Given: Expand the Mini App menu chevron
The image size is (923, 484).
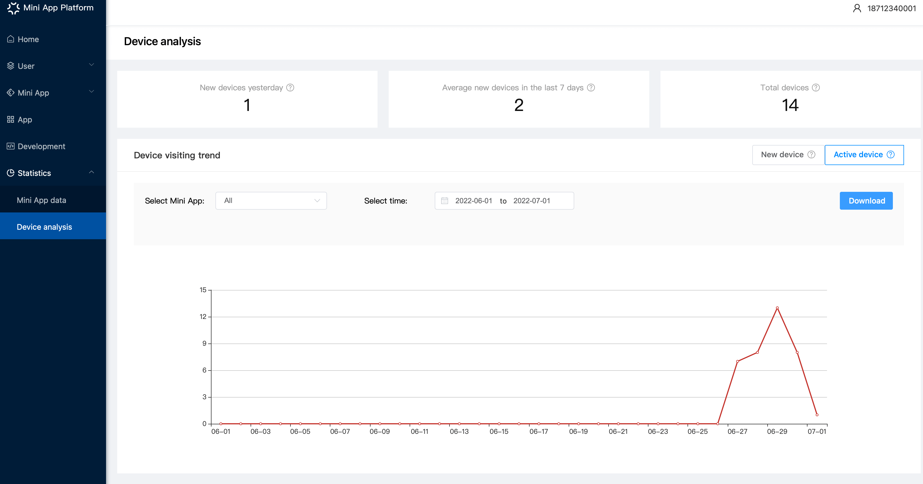Looking at the screenshot, I should pos(91,92).
